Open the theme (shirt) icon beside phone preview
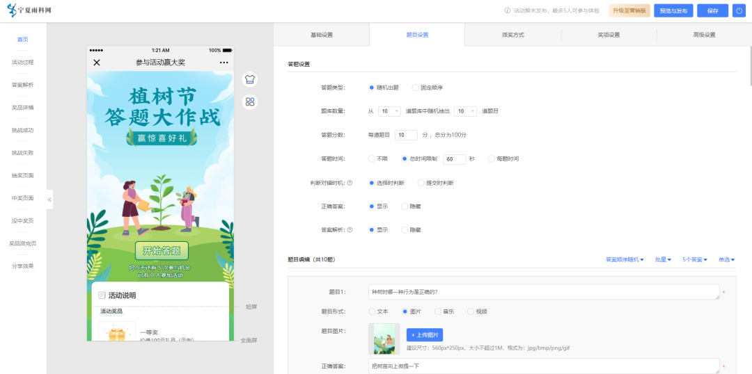This screenshot has width=752, height=374. (x=249, y=79)
